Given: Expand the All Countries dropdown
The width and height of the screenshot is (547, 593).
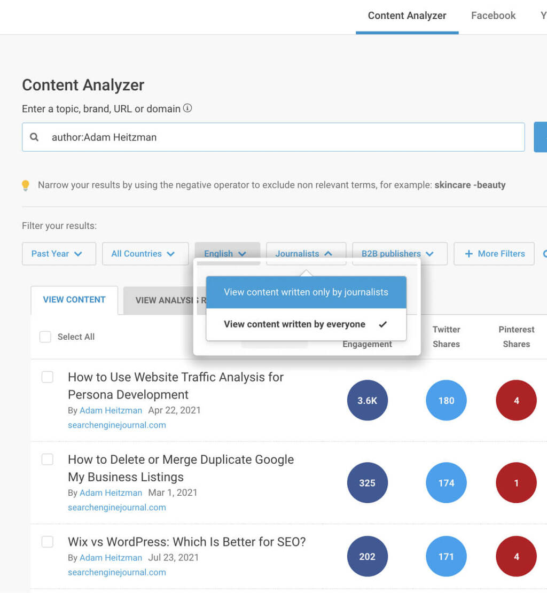Looking at the screenshot, I should 145,254.
